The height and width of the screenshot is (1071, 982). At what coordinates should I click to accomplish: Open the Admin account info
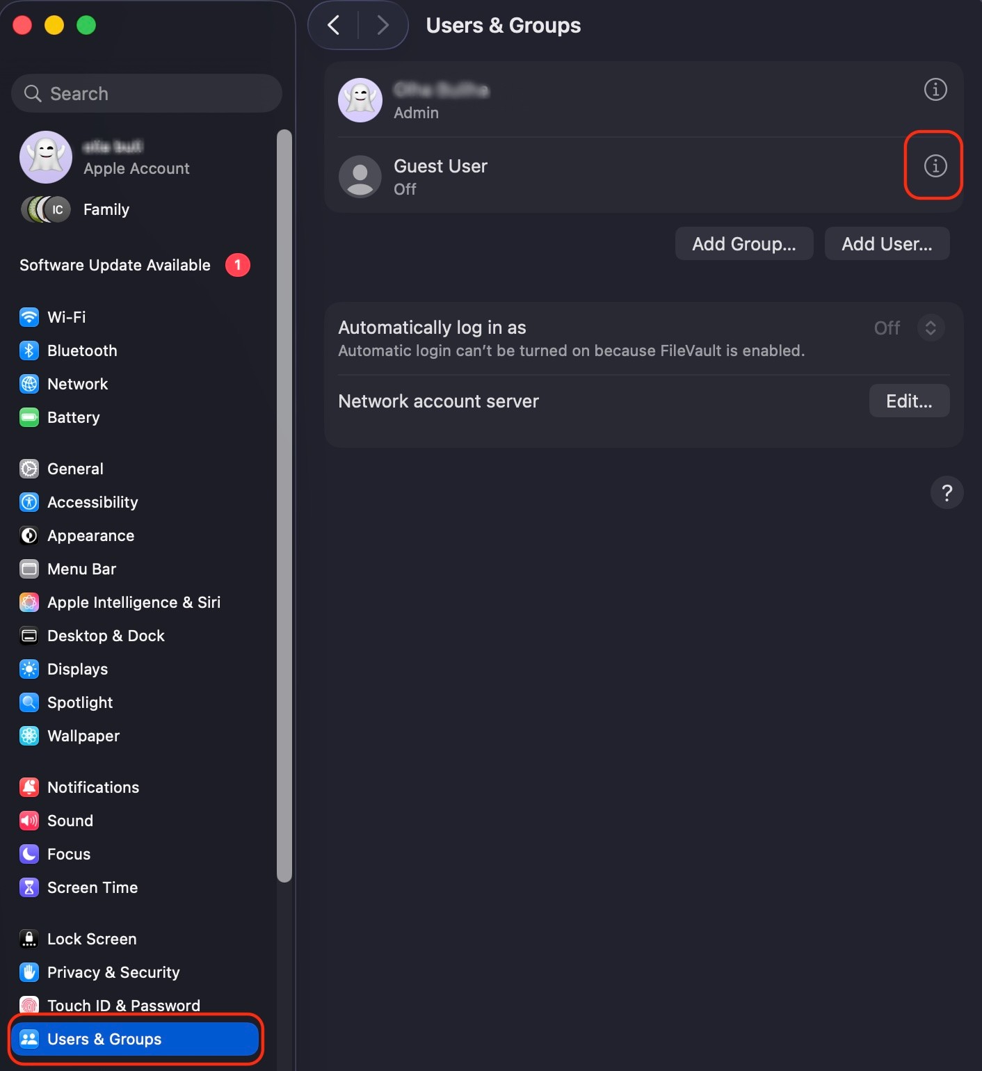[x=935, y=89]
